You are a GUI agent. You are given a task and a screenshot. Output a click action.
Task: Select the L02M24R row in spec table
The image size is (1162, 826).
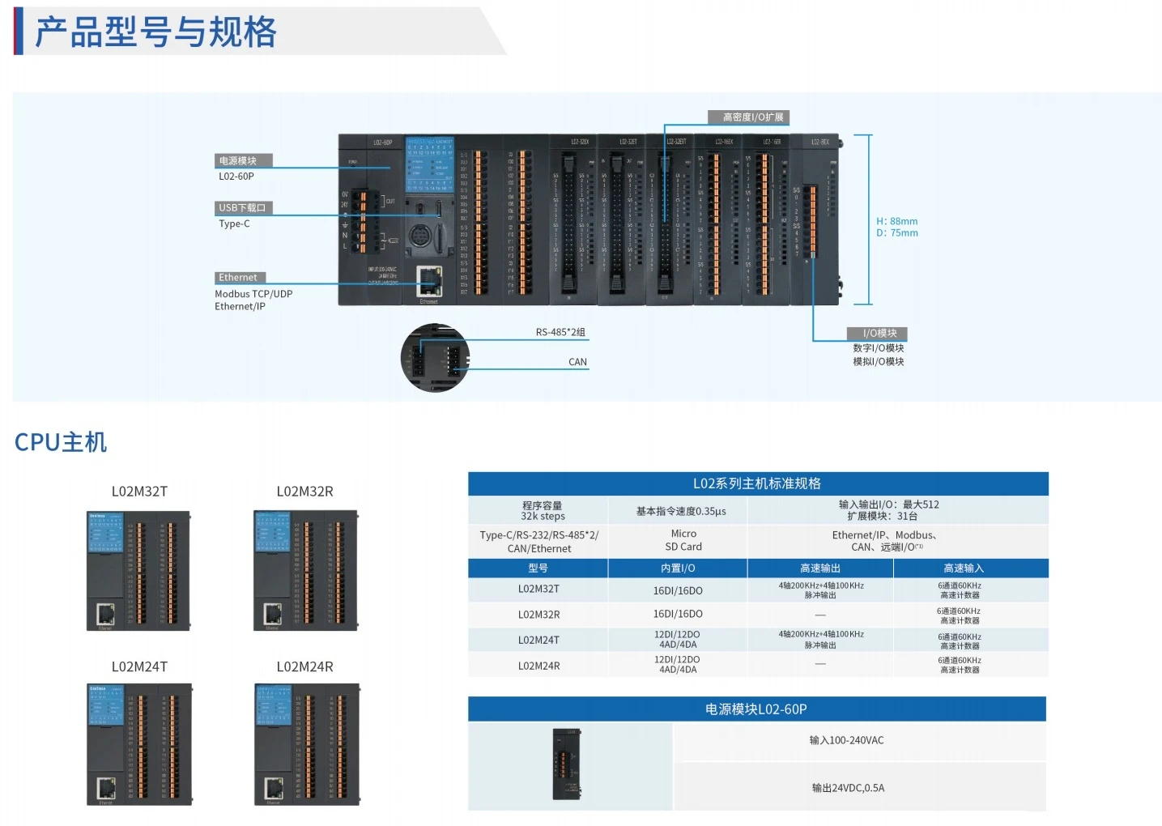(x=758, y=665)
